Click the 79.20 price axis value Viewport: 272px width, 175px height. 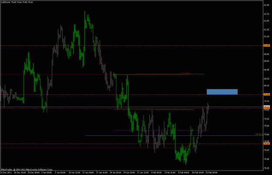tap(267, 126)
